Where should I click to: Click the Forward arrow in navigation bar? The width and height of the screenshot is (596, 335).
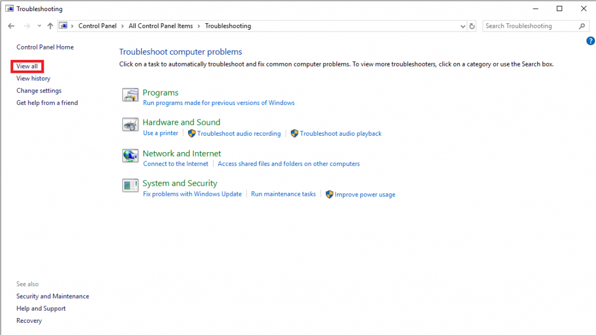point(27,26)
